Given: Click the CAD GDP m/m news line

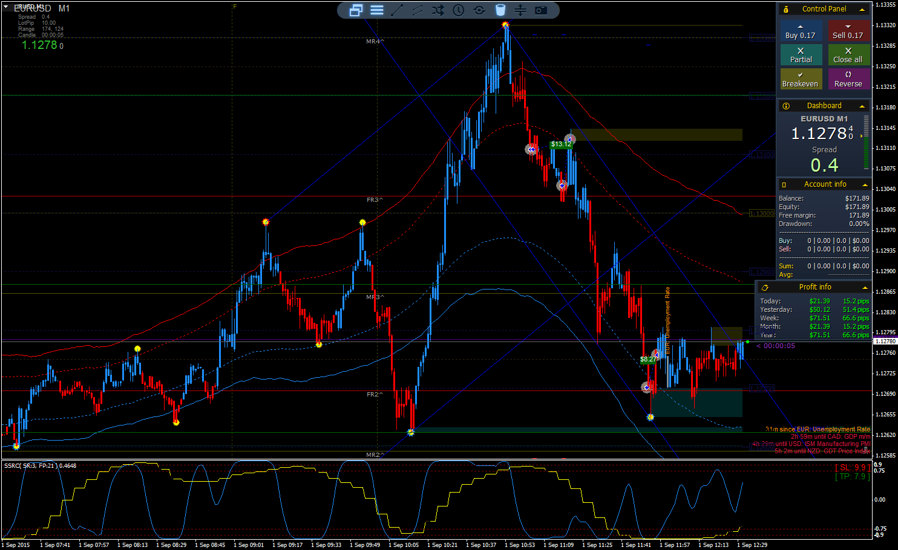Looking at the screenshot, I should [830, 436].
